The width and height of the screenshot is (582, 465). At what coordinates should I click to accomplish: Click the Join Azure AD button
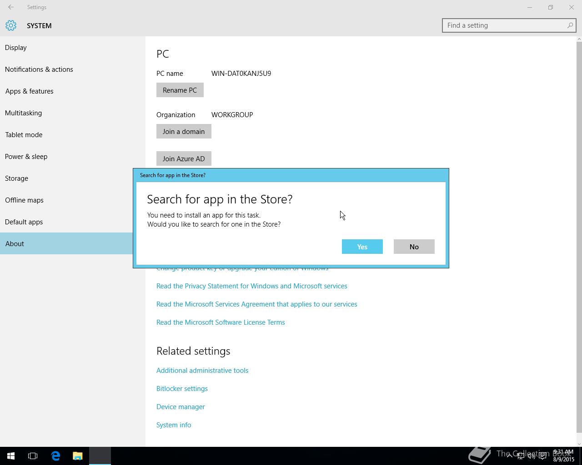184,158
